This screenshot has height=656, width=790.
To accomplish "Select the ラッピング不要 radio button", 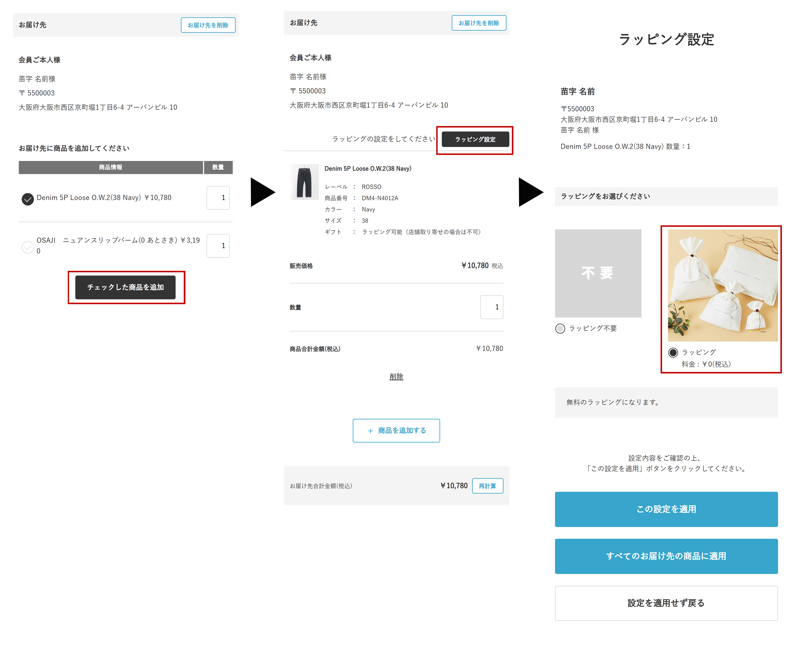I will pyautogui.click(x=560, y=329).
